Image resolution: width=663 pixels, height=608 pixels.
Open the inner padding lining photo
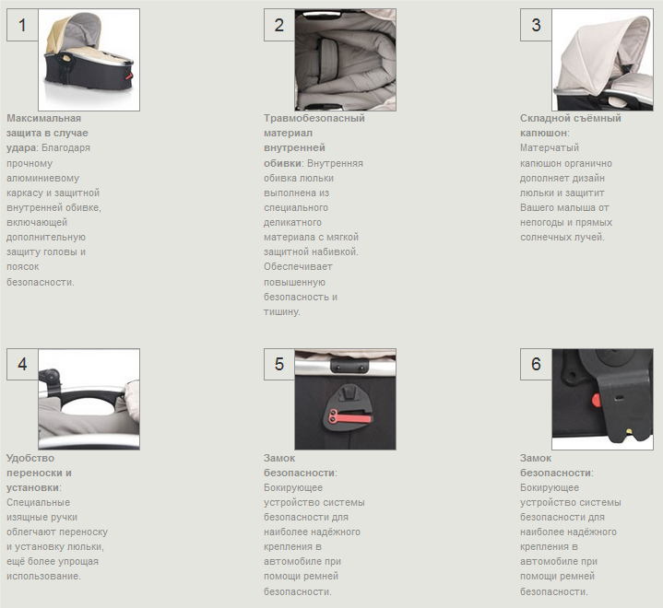point(346,60)
